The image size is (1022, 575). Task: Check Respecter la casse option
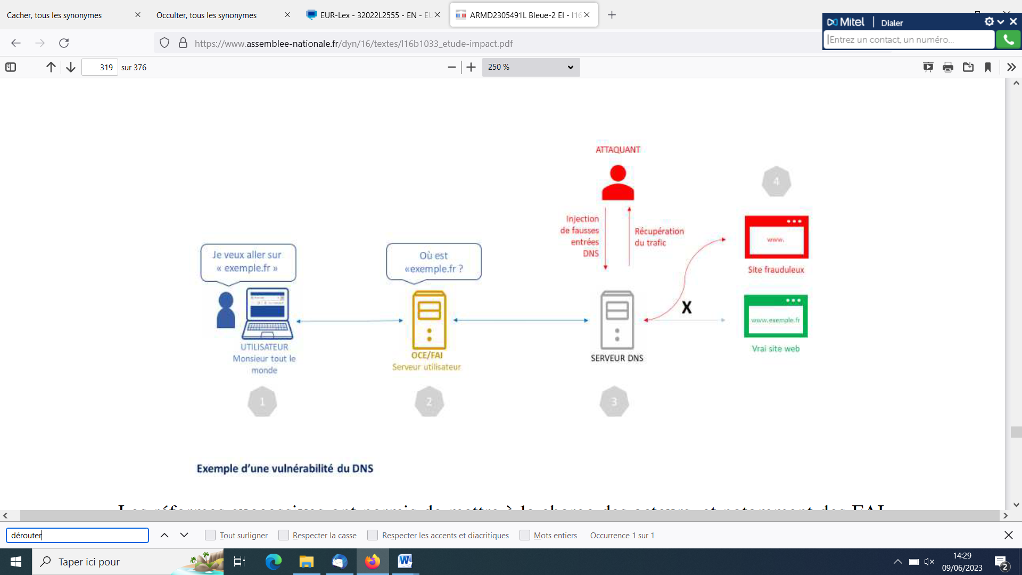click(x=284, y=535)
